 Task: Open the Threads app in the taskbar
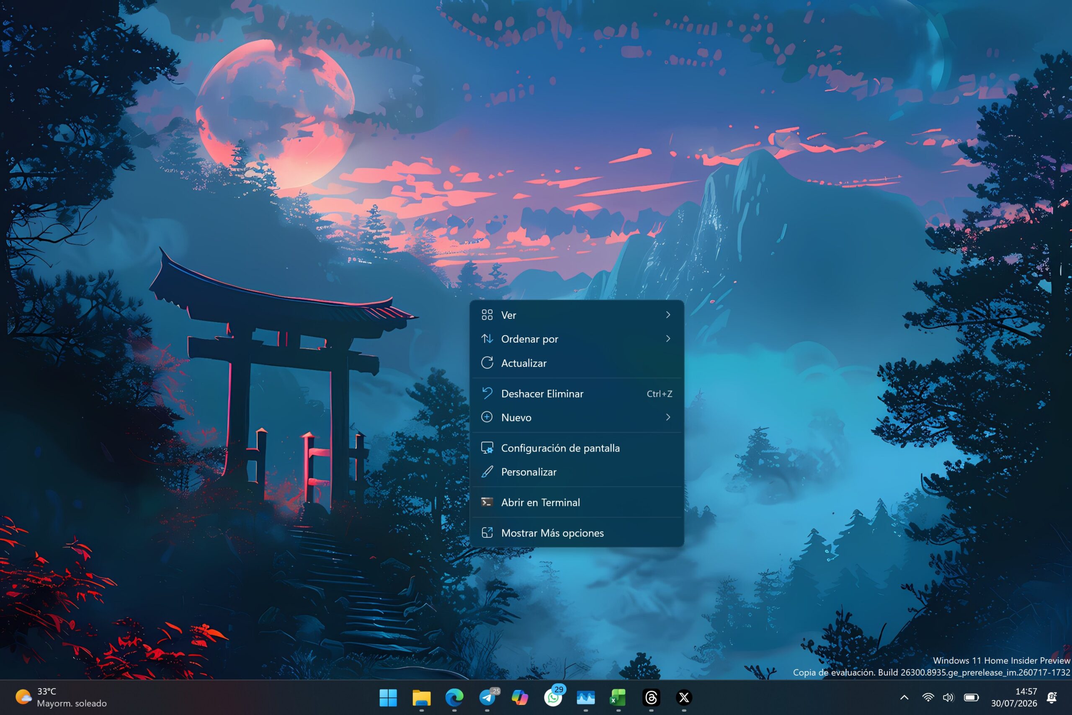pos(651,697)
